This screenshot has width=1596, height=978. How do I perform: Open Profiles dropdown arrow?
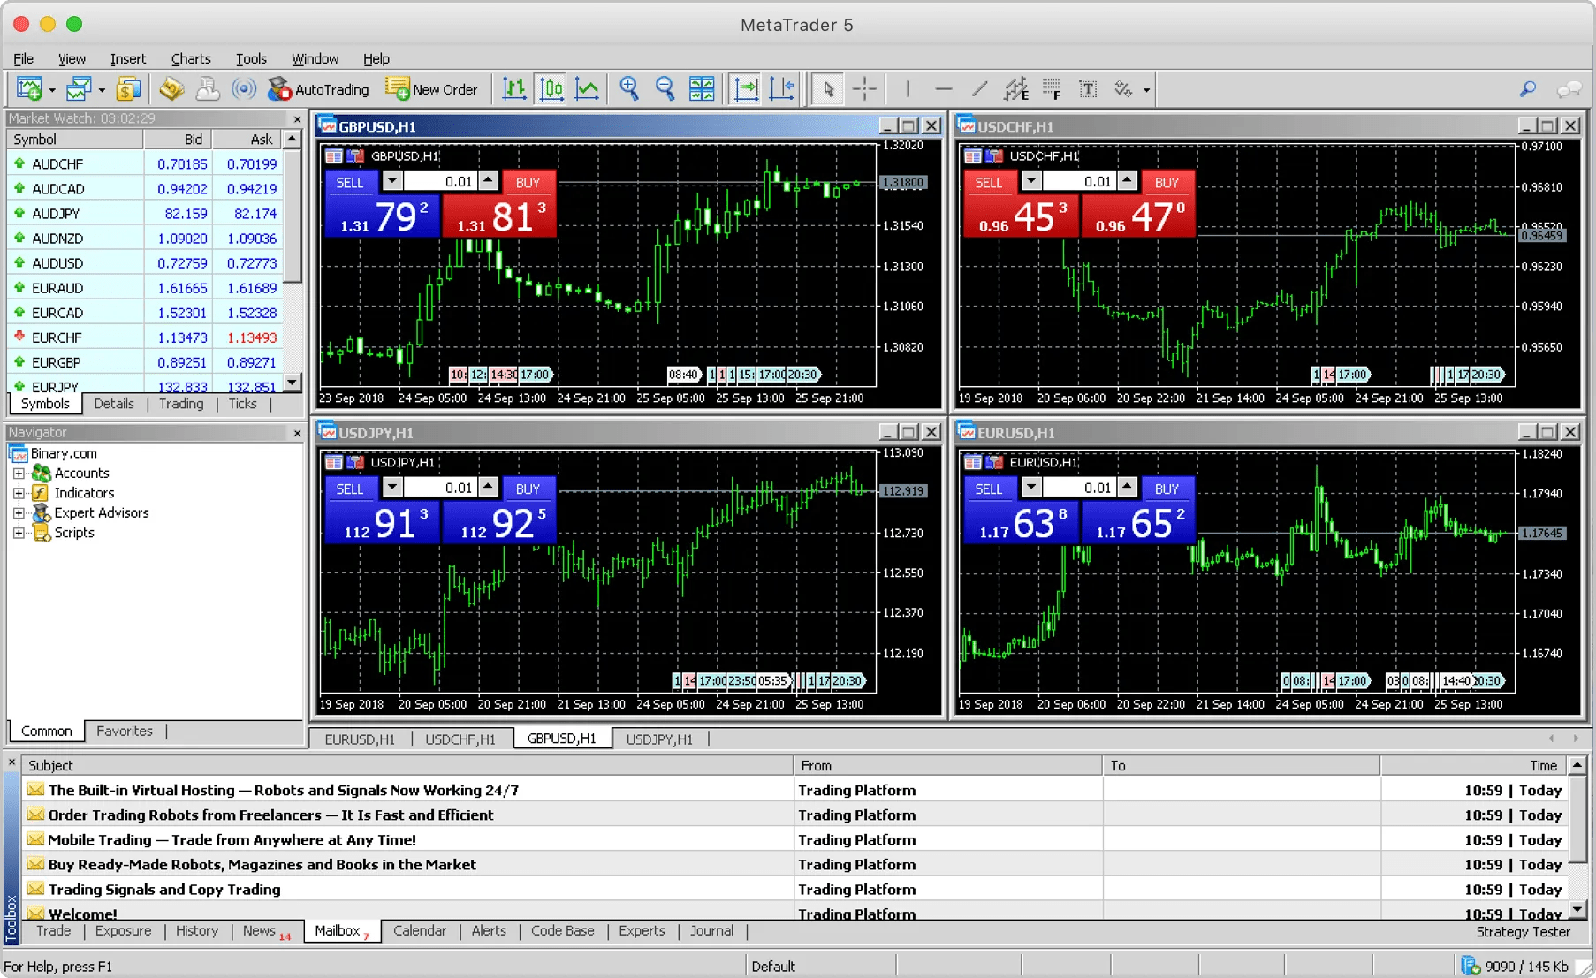[102, 90]
